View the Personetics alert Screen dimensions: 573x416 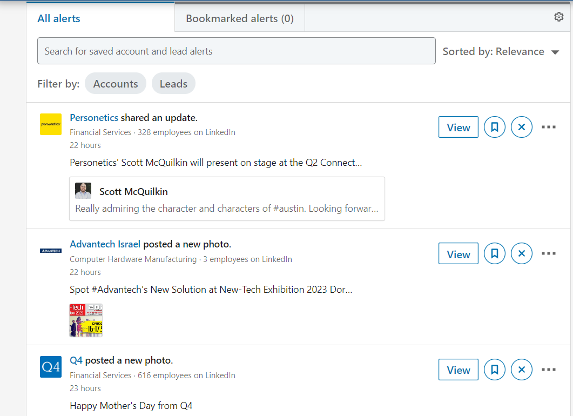(459, 127)
